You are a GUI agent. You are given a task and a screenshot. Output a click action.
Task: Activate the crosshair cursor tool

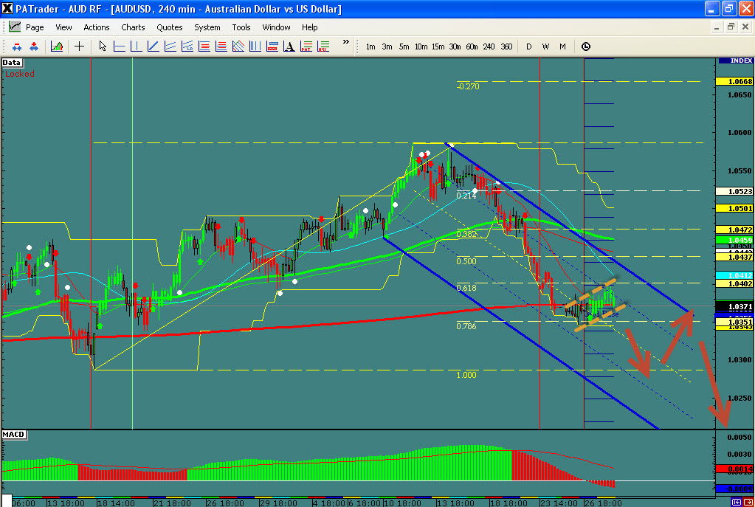click(x=79, y=46)
